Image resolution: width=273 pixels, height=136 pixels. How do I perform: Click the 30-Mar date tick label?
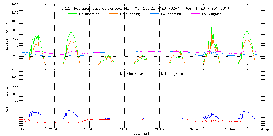click(x=195, y=129)
